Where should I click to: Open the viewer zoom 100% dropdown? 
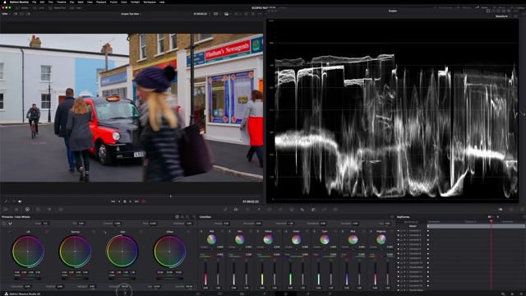6,14
